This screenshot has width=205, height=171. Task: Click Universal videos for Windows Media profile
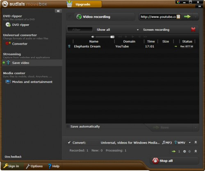130,143
